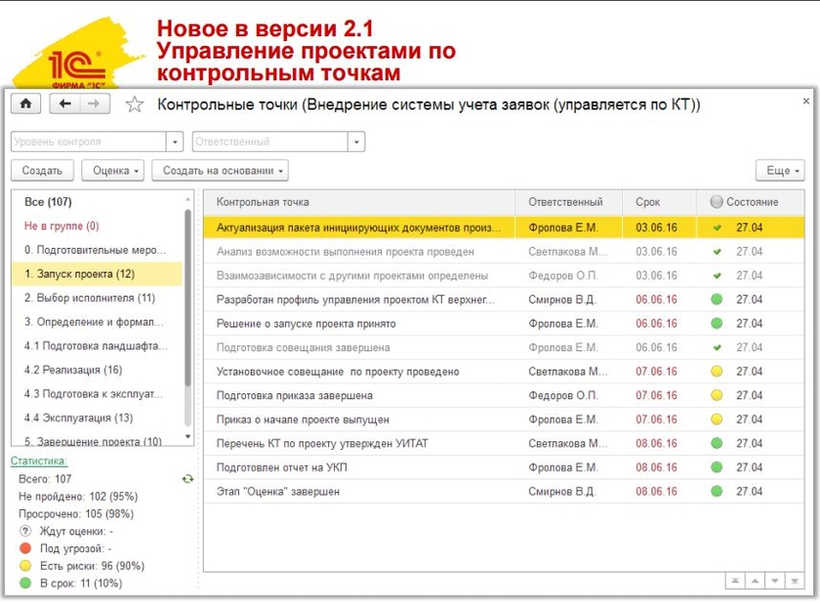Select row Подготовка приказа завершена
820x603 pixels.
tap(294, 395)
